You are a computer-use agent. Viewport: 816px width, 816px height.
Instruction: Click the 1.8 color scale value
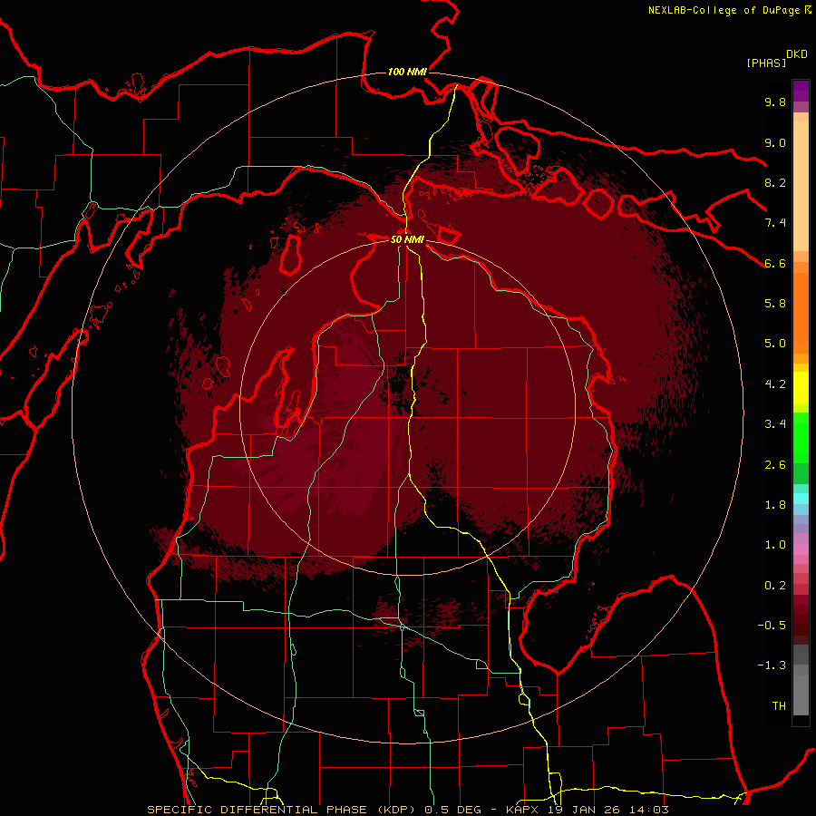point(775,505)
